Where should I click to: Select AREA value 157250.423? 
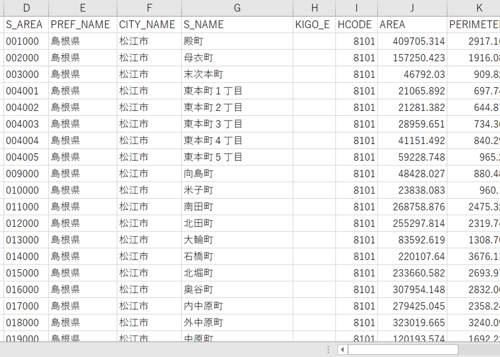(412, 58)
